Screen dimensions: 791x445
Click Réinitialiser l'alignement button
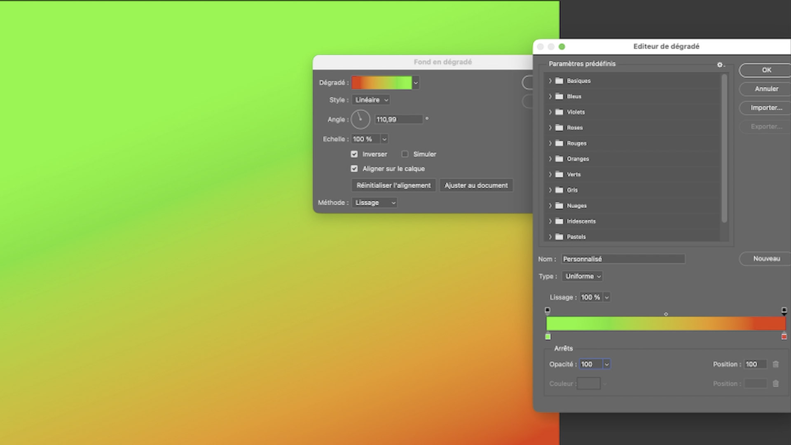[x=393, y=185]
